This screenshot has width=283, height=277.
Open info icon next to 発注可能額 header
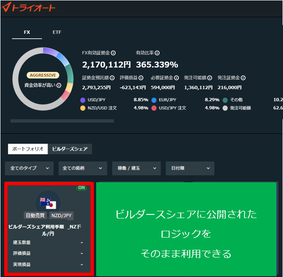(x=210, y=78)
